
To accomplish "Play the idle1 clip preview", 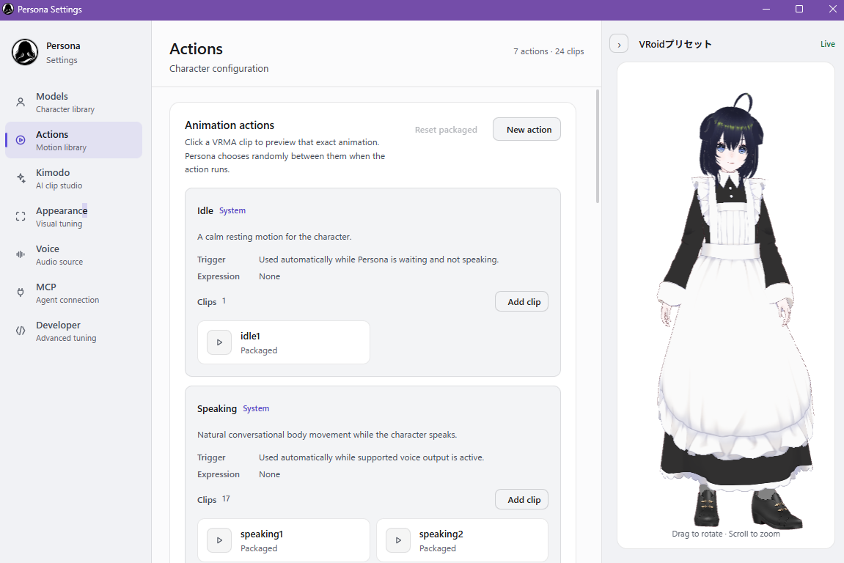I will [x=219, y=342].
